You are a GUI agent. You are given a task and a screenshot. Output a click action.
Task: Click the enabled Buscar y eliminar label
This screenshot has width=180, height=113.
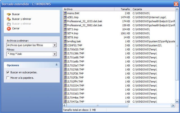22,19
